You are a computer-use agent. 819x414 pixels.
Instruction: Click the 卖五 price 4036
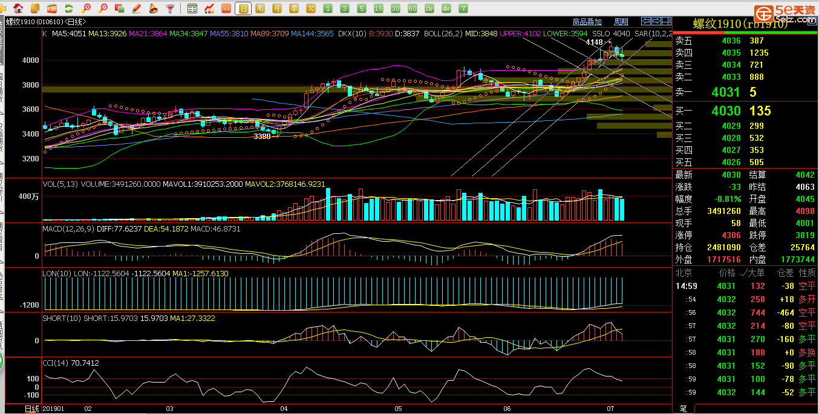click(x=731, y=40)
